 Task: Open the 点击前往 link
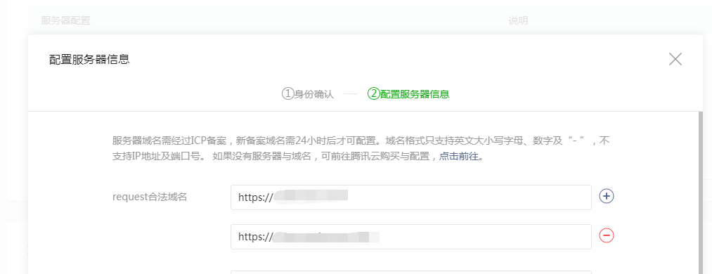point(459,157)
